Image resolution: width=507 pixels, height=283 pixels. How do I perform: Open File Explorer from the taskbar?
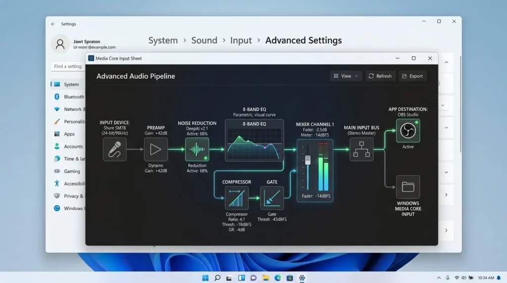tap(265, 278)
